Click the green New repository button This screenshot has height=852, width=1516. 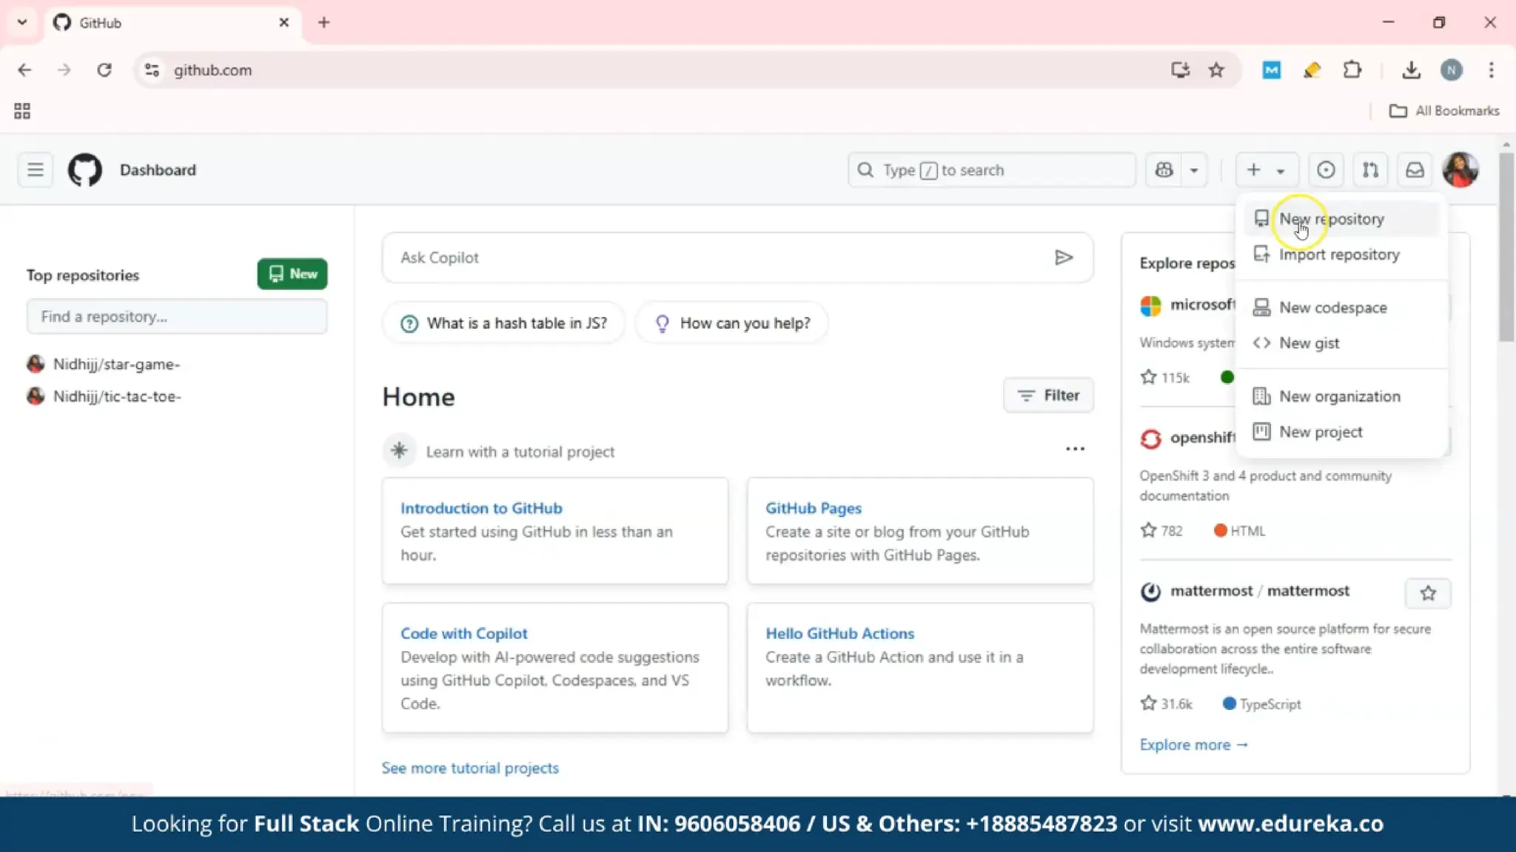click(x=292, y=274)
